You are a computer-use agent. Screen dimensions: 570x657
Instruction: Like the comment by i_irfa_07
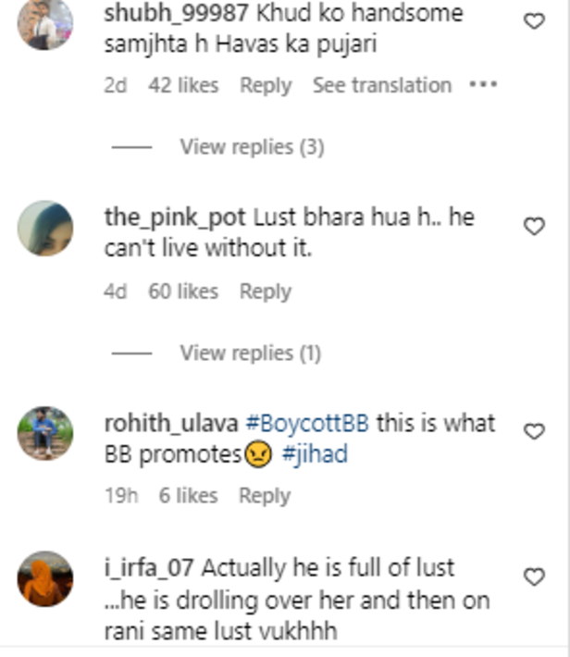pyautogui.click(x=534, y=576)
